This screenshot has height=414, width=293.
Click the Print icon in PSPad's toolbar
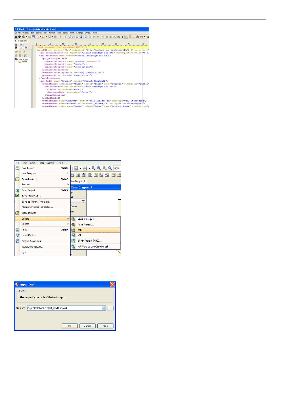(x=90, y=37)
